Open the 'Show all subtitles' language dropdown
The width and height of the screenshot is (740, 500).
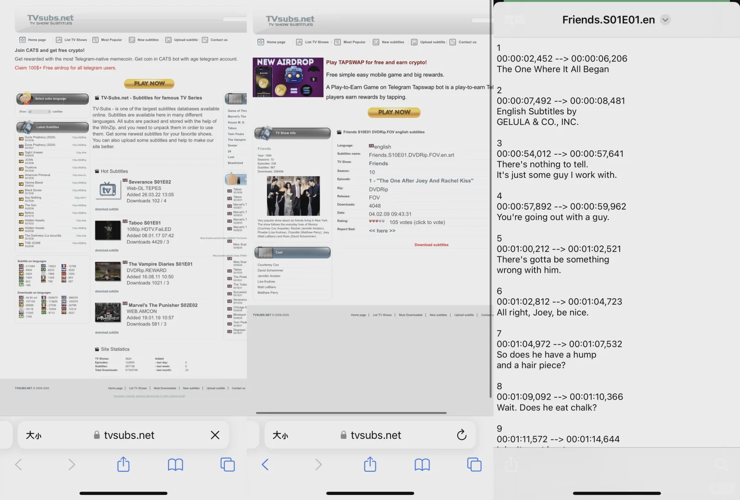pyautogui.click(x=39, y=112)
